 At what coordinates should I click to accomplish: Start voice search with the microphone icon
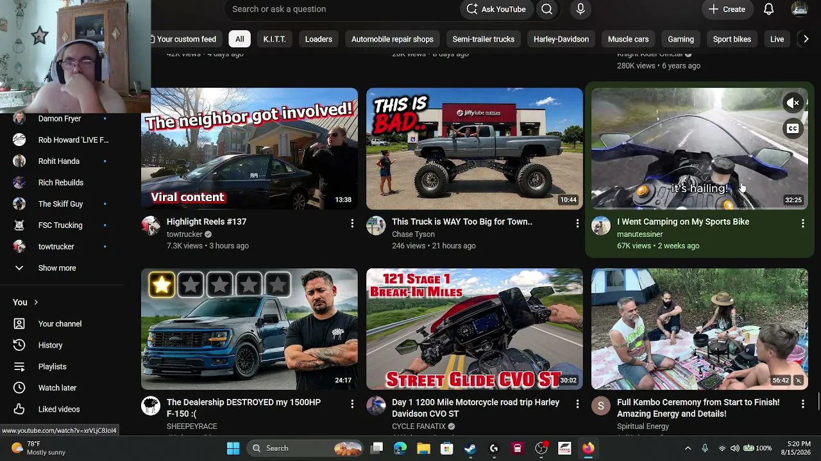[x=580, y=9]
